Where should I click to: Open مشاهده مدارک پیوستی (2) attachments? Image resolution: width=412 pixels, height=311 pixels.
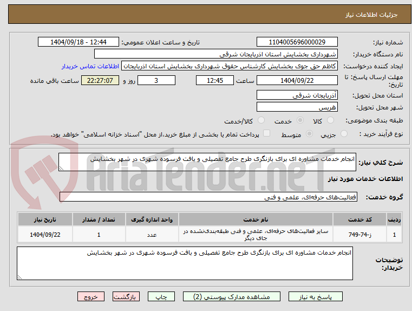point(232,296)
